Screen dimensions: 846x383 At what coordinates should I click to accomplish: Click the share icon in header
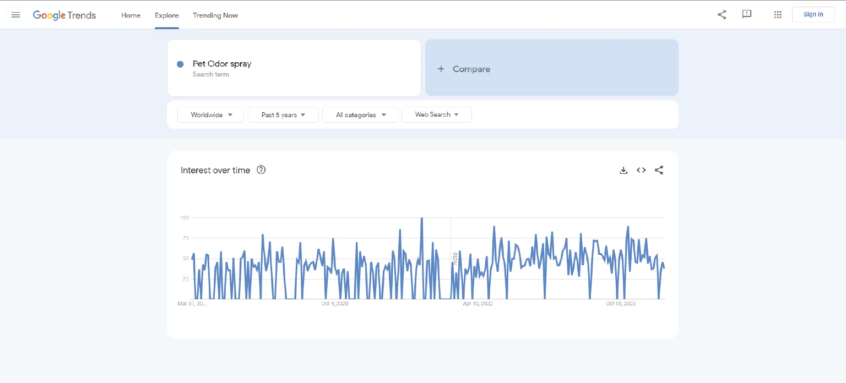(722, 15)
